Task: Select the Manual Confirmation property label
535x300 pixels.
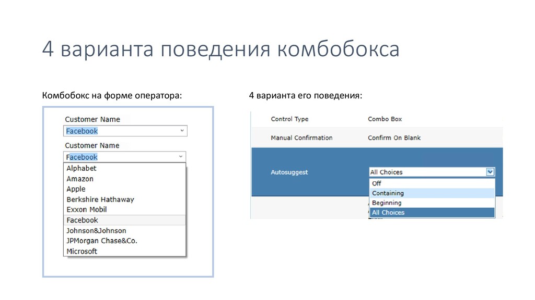Action: click(x=301, y=137)
